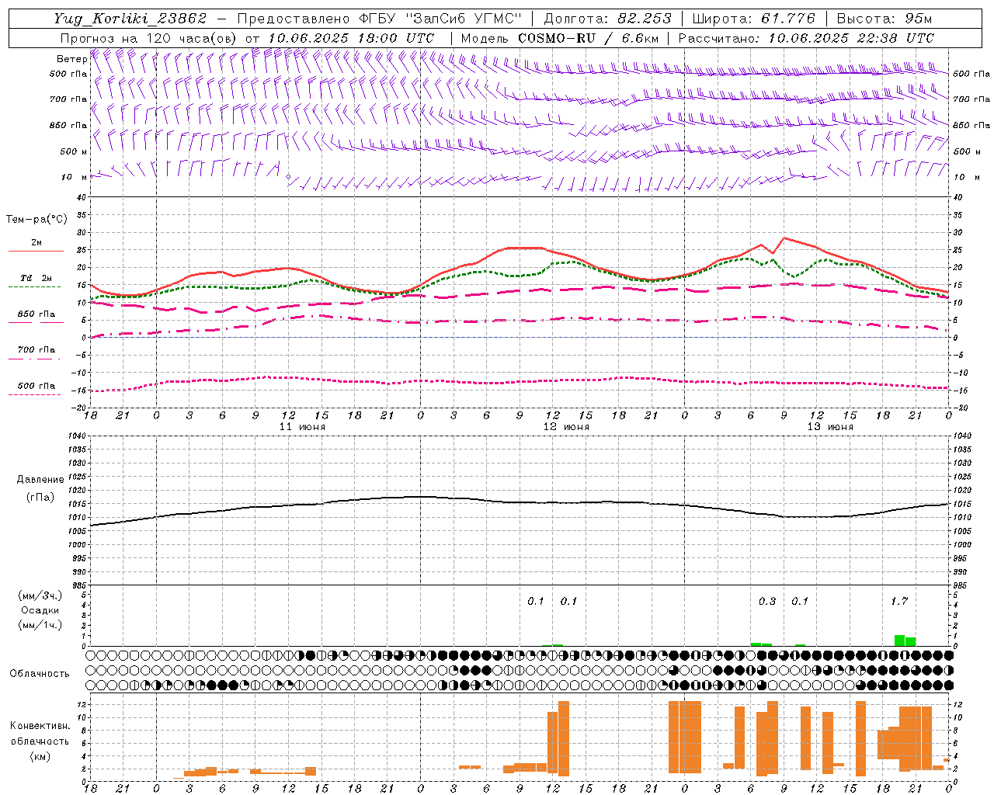
Task: Click the 'Ветер' wind section label
Action: click(71, 59)
